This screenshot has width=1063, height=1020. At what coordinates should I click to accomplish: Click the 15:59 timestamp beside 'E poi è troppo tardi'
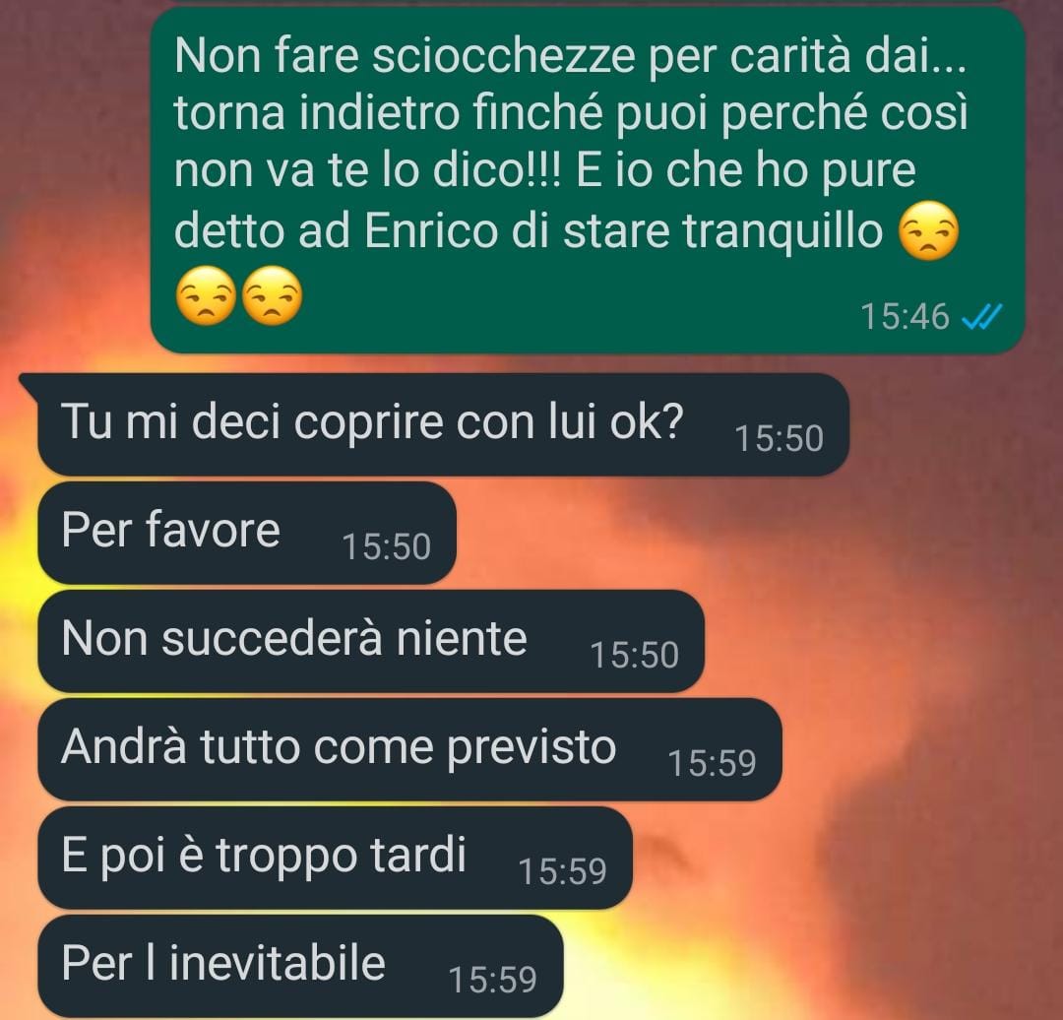point(563,871)
